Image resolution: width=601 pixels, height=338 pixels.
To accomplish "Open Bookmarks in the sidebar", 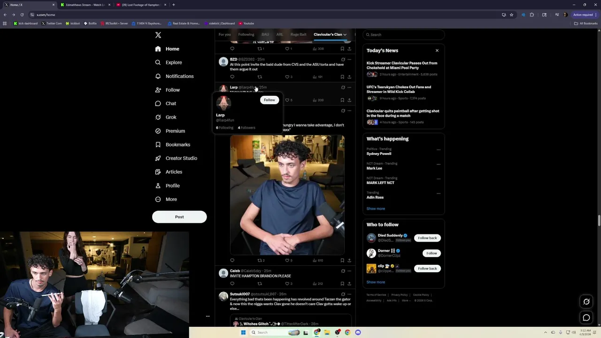I will pyautogui.click(x=172, y=145).
